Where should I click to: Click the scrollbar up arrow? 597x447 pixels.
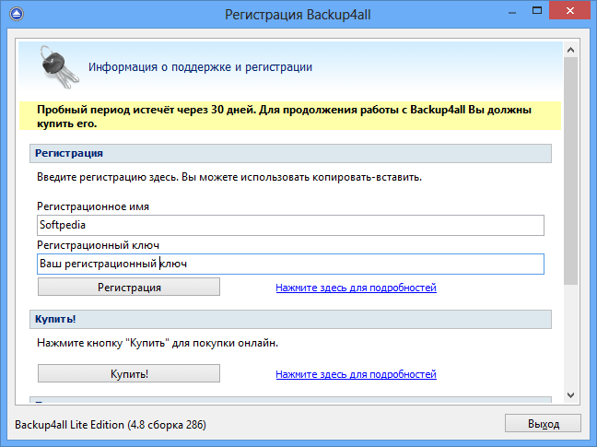pyautogui.click(x=572, y=46)
